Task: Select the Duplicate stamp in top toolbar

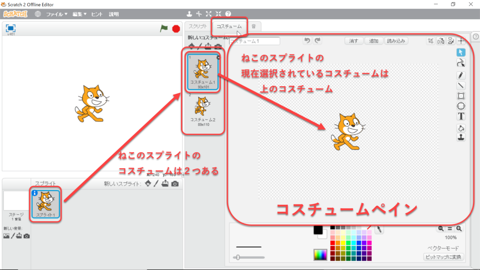Action: pyautogui.click(x=189, y=14)
